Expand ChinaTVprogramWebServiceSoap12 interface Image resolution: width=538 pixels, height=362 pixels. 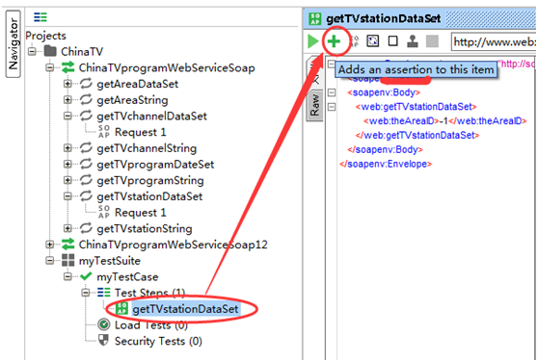tap(50, 245)
